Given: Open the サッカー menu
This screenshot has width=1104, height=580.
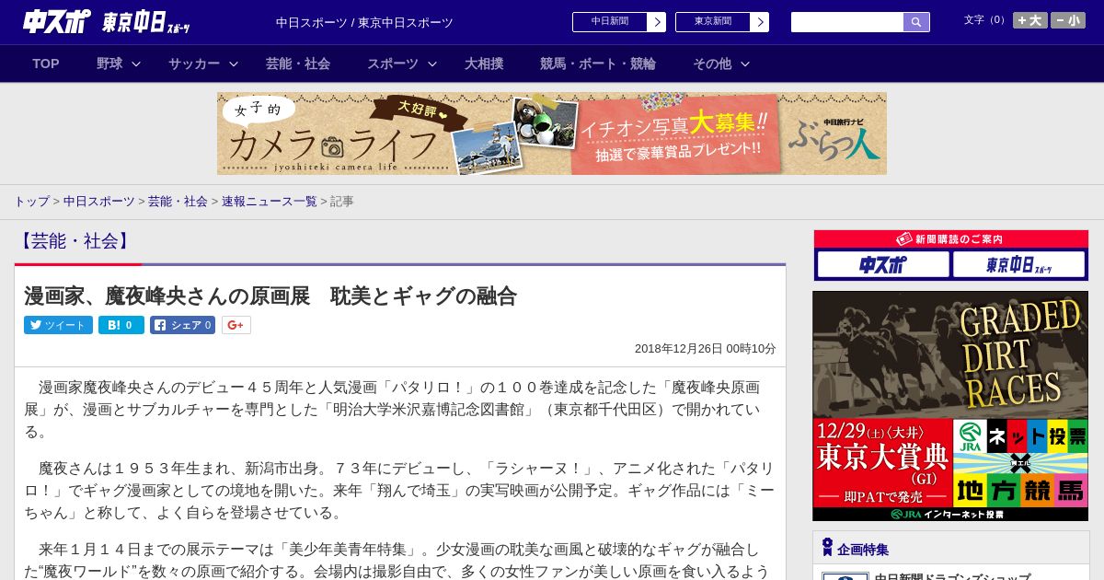Looking at the screenshot, I should [x=193, y=64].
